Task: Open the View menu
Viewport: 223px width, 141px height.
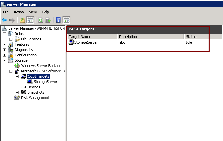Action: tap(33, 12)
